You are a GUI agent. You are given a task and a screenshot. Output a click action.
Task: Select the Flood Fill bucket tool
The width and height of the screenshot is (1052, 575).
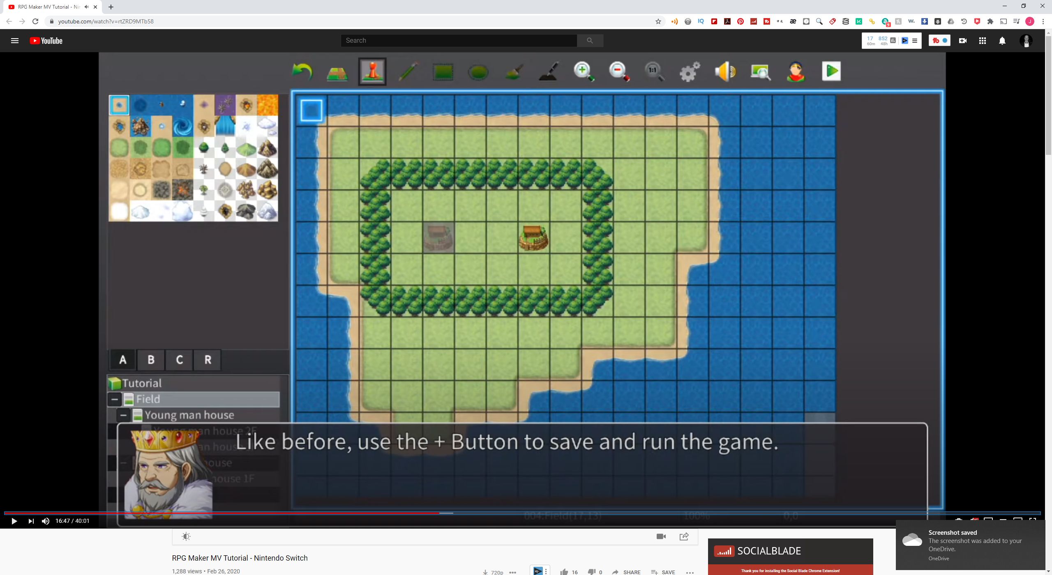click(x=514, y=71)
